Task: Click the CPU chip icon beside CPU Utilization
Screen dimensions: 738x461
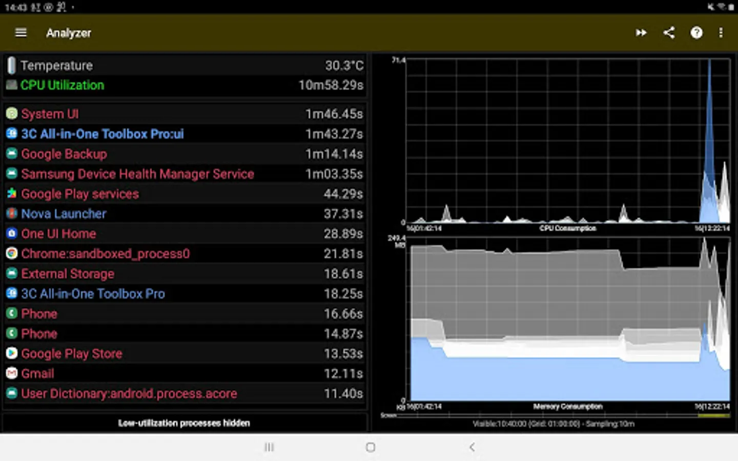Action: pyautogui.click(x=11, y=85)
